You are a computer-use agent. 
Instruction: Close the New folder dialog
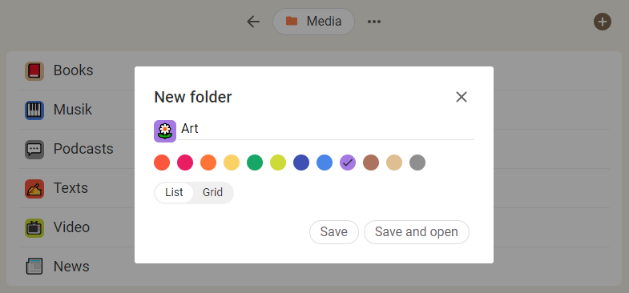click(x=462, y=97)
